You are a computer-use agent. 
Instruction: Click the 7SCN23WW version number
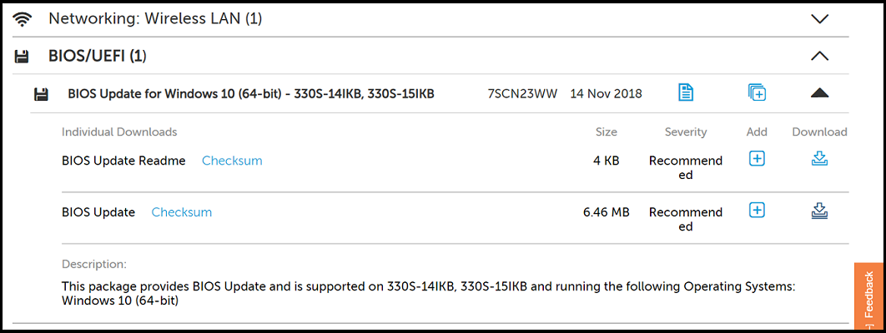[x=522, y=93]
